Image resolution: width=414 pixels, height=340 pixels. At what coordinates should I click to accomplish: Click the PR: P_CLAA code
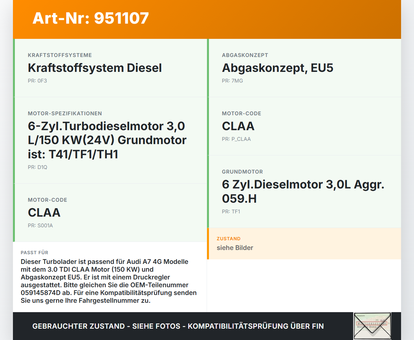click(236, 139)
